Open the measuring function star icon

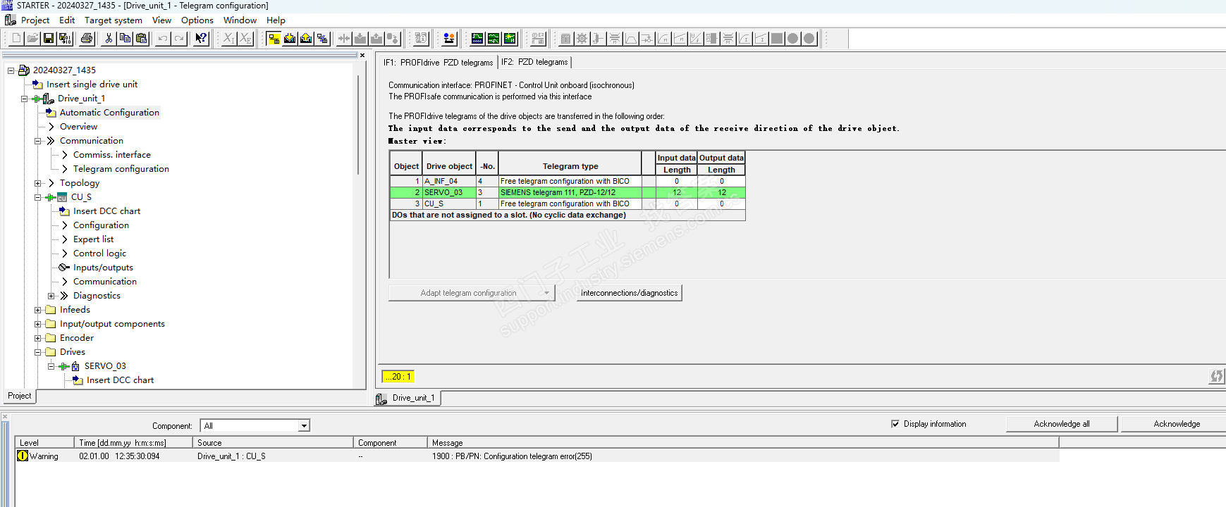click(x=510, y=38)
